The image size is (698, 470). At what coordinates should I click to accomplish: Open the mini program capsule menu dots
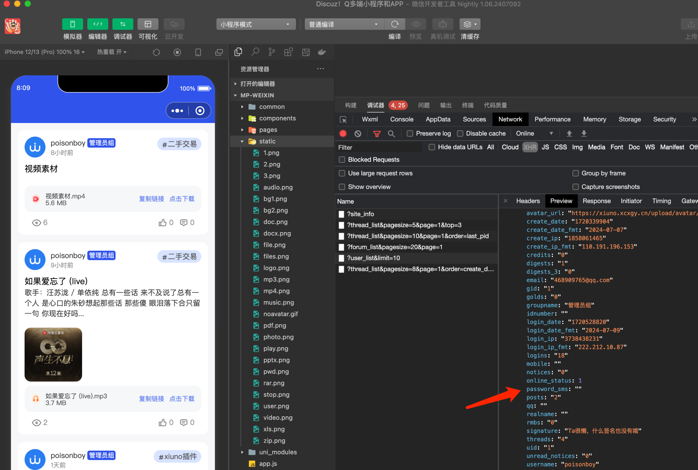coord(177,111)
